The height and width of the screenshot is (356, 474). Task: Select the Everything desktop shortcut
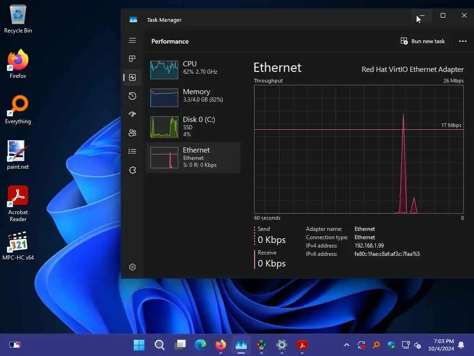click(x=18, y=109)
